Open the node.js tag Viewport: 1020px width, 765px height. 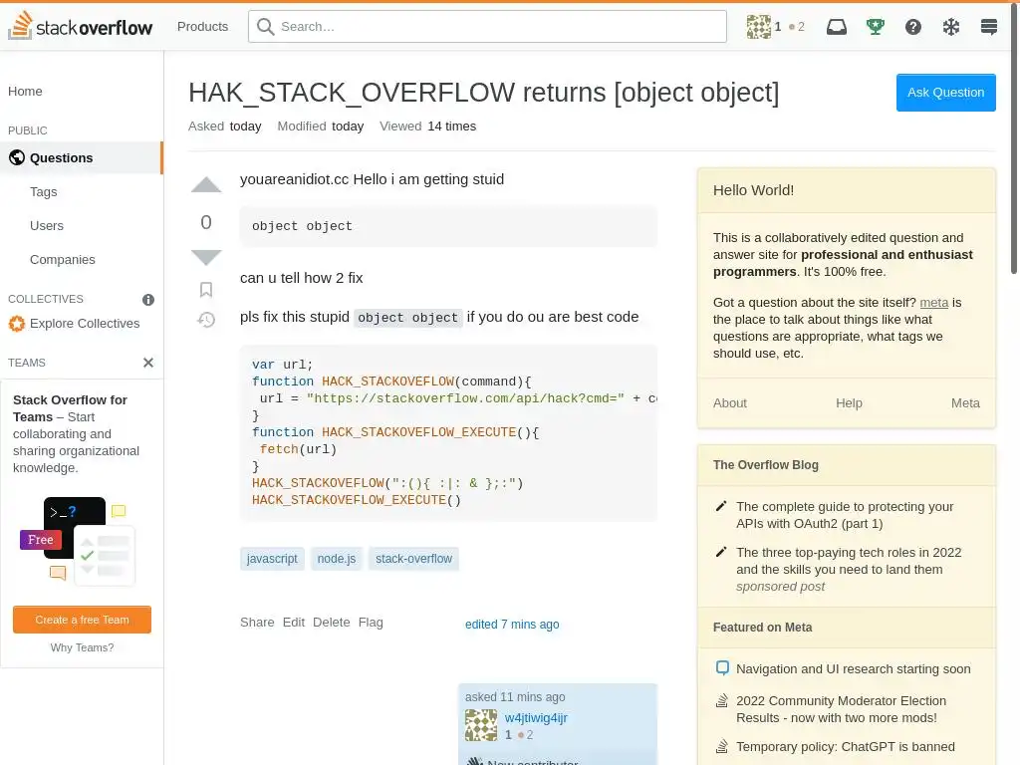[x=337, y=558]
